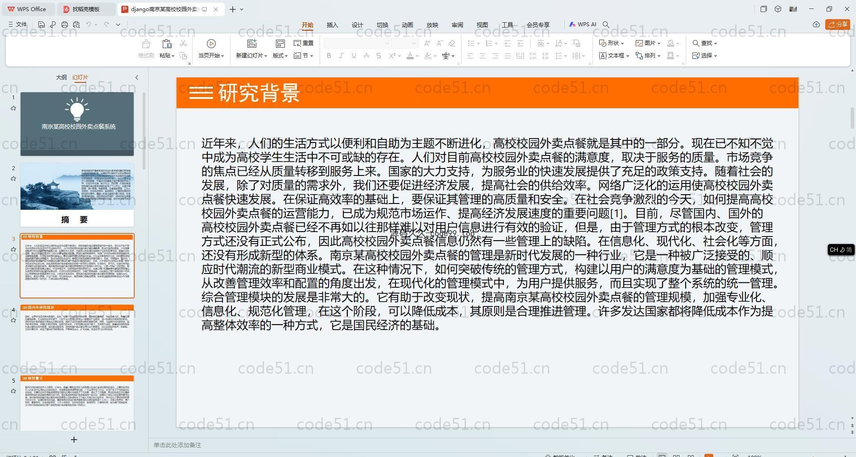Click the WPS AI button
Viewport: 856px width, 457px height.
(583, 24)
